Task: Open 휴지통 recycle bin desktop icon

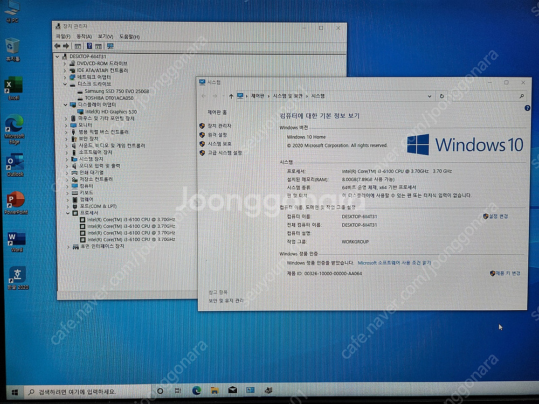Action: [x=12, y=50]
